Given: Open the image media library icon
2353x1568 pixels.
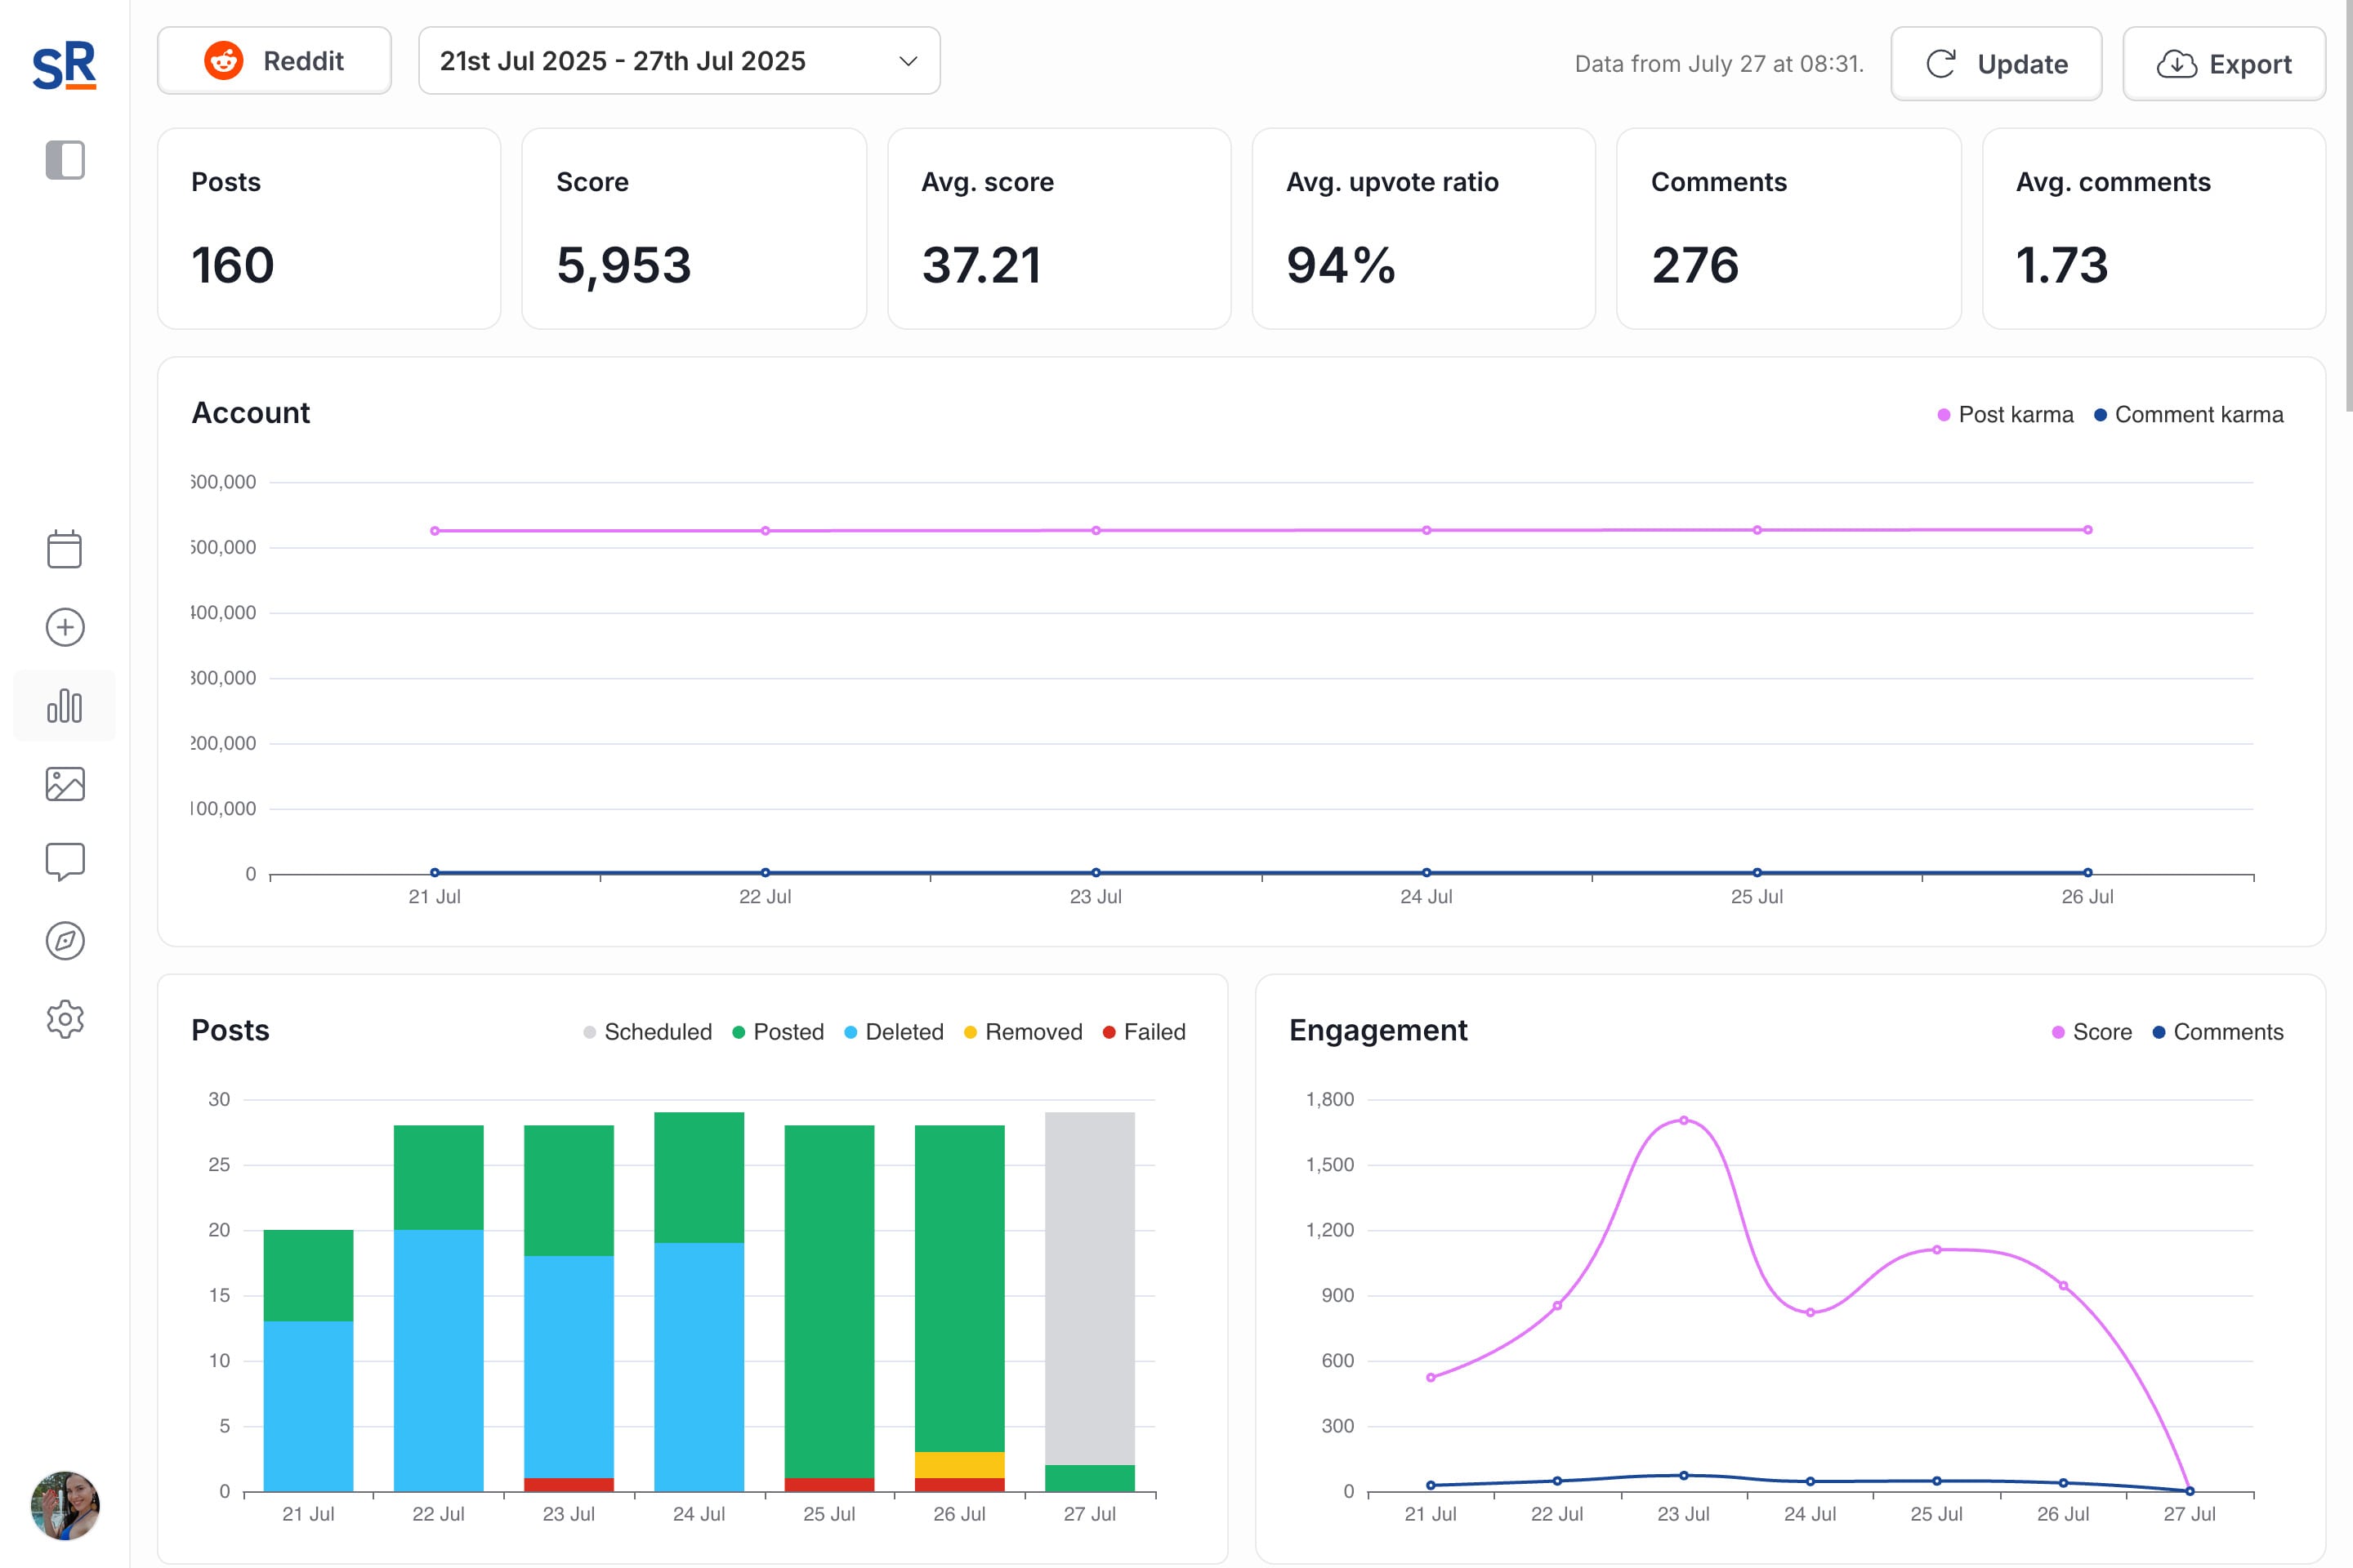Looking at the screenshot, I should click(x=65, y=784).
